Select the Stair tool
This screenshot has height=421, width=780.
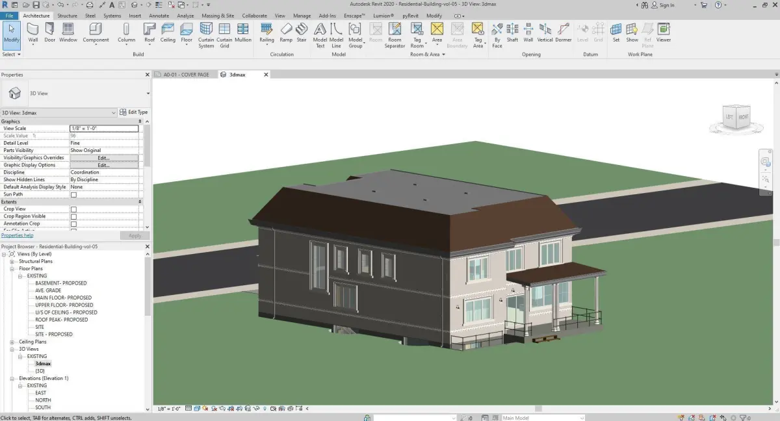coord(302,32)
